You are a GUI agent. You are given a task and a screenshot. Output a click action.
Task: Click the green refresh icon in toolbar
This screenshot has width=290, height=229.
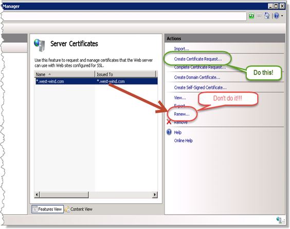(251, 16)
